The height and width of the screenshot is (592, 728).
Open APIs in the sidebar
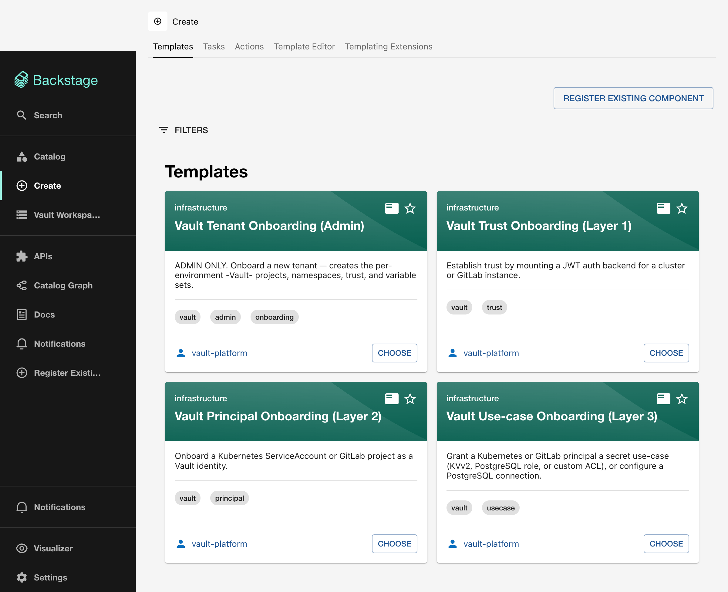(x=68, y=256)
